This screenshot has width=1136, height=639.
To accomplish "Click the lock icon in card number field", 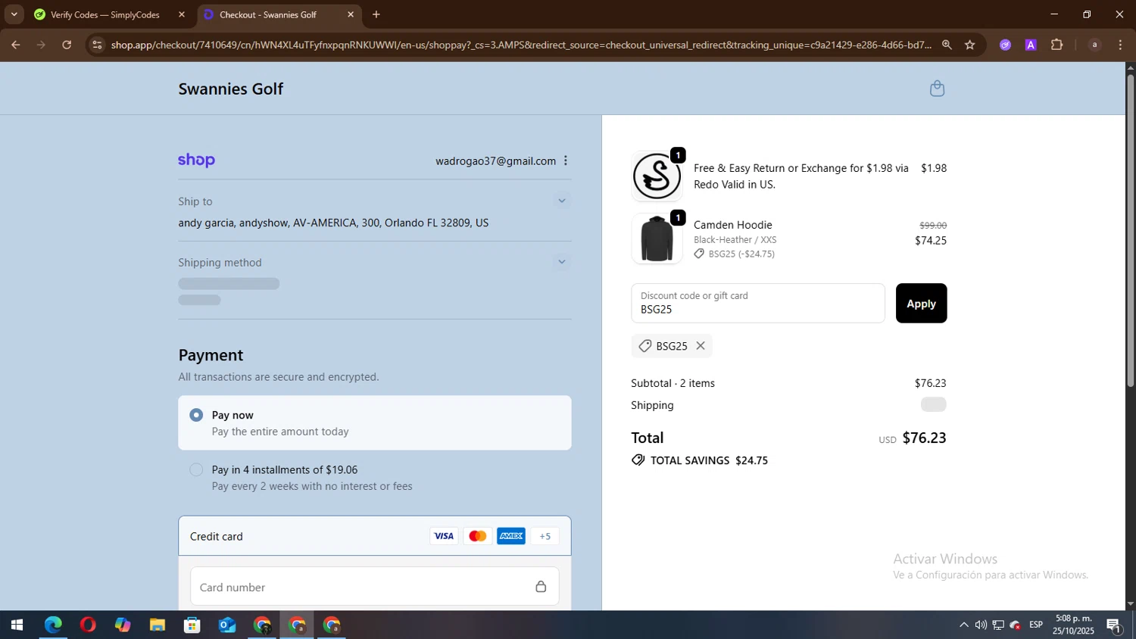I will [x=541, y=587].
